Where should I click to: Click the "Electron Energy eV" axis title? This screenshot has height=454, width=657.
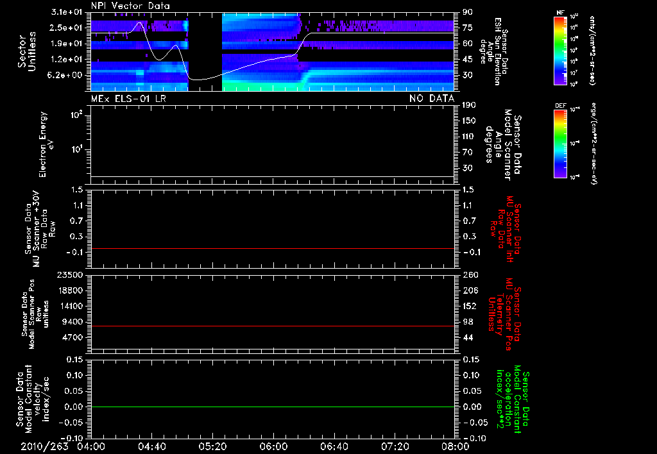46,144
